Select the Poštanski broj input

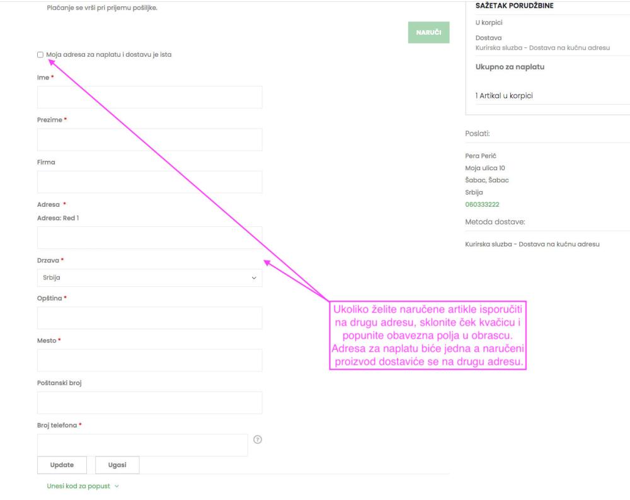(x=149, y=402)
